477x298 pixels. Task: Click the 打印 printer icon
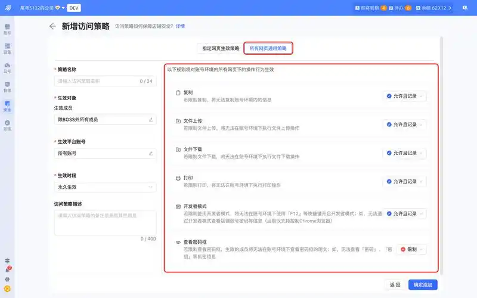178,178
